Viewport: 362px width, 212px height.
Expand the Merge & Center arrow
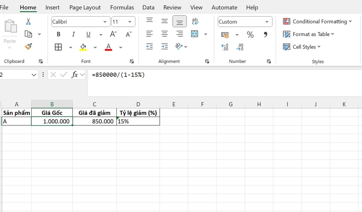(x=206, y=34)
